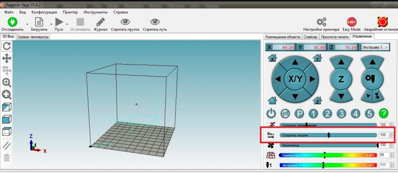
Task: Switch to Просмотр печати tab
Action: coord(334,37)
